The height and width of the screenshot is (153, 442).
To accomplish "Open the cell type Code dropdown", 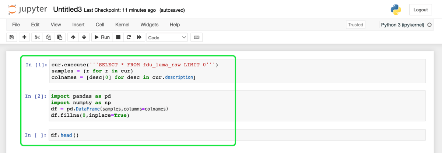I will point(167,37).
